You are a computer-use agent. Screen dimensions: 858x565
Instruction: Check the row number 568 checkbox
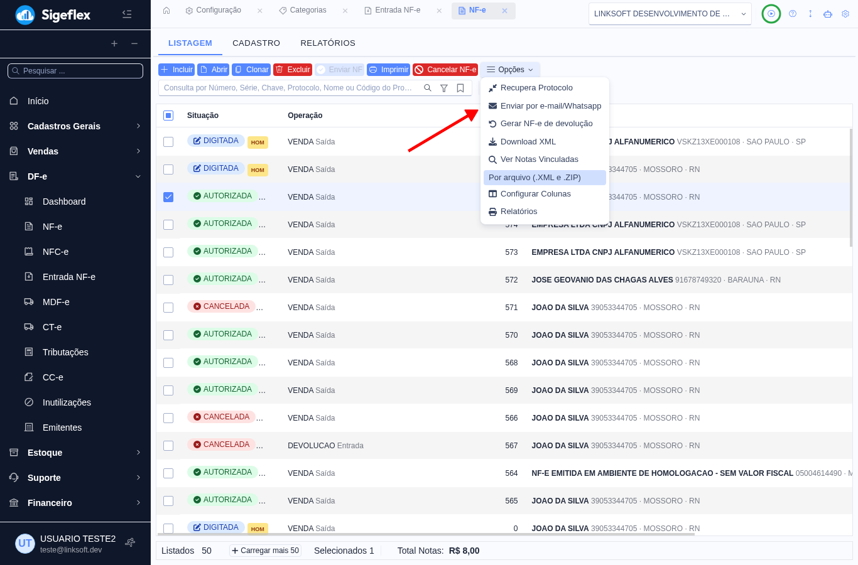click(168, 363)
